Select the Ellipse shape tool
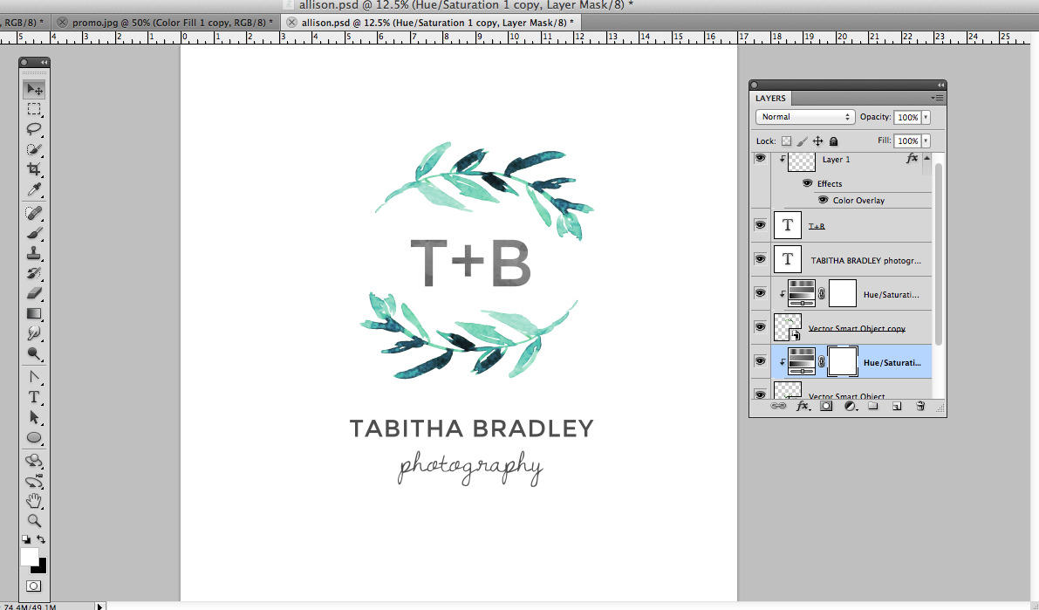The height and width of the screenshot is (610, 1039). (x=34, y=437)
